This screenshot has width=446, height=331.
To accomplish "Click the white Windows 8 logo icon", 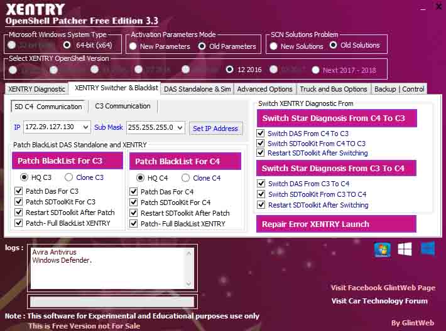I will [x=405, y=249].
